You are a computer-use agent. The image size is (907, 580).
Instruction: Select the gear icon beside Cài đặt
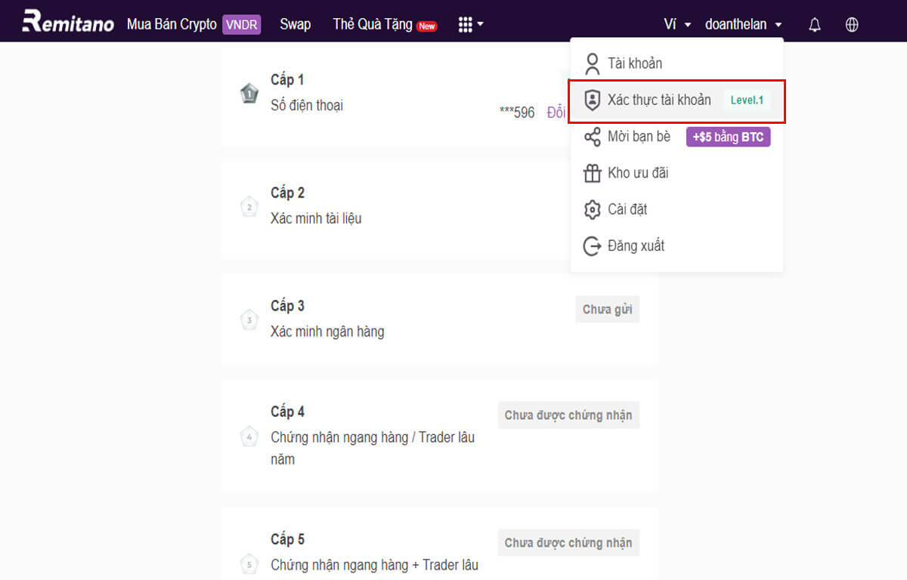pyautogui.click(x=593, y=209)
